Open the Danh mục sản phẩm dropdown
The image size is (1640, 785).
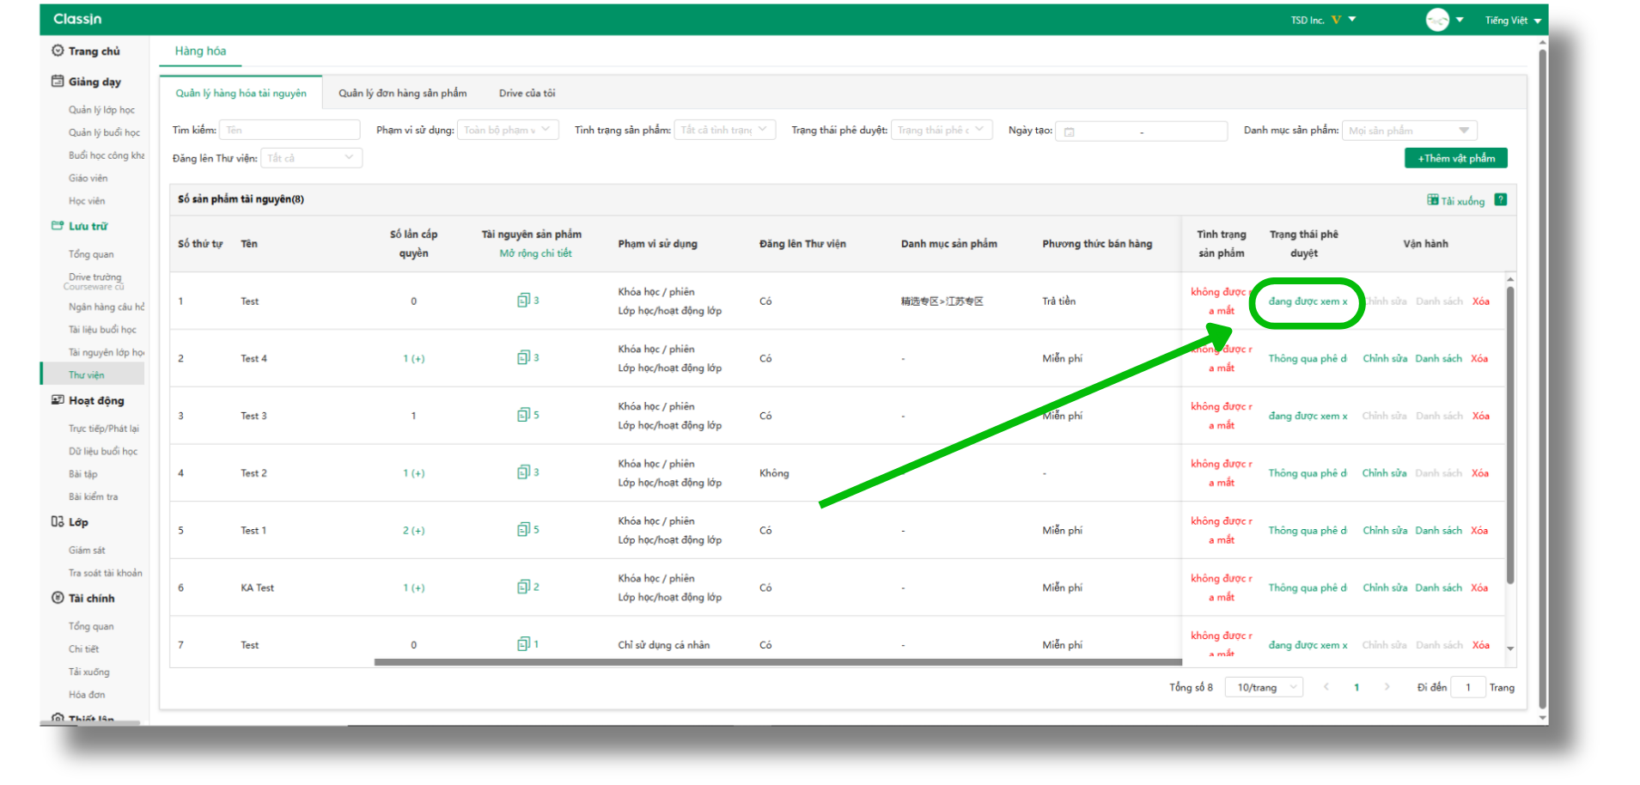point(1408,131)
